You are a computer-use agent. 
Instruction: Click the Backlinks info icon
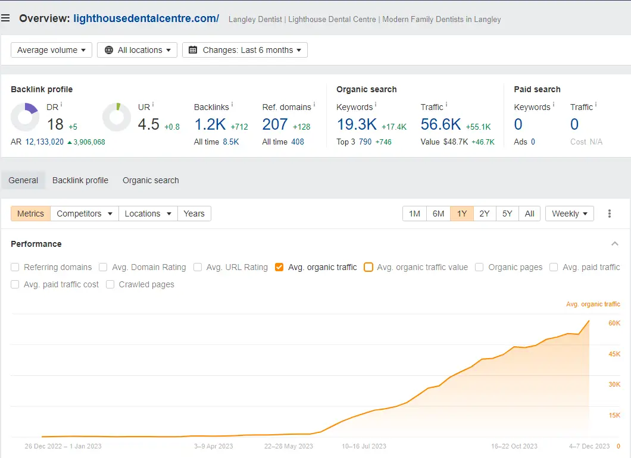pos(232,105)
